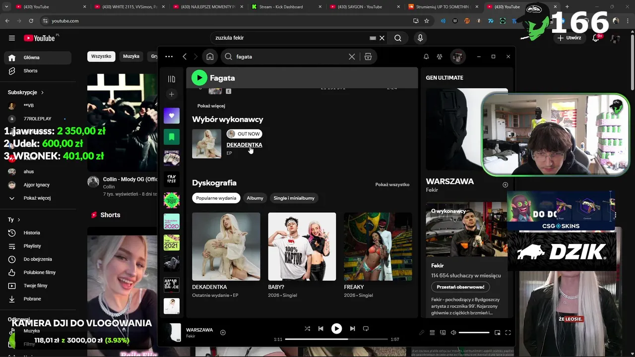Go back in Spotify navigation
The image size is (635, 357).
tap(185, 57)
